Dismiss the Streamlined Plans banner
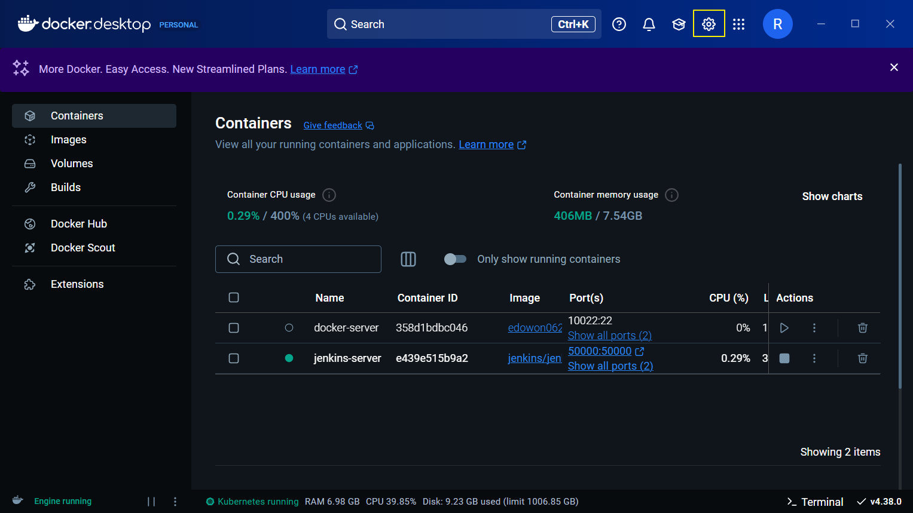This screenshot has width=913, height=513. point(894,67)
